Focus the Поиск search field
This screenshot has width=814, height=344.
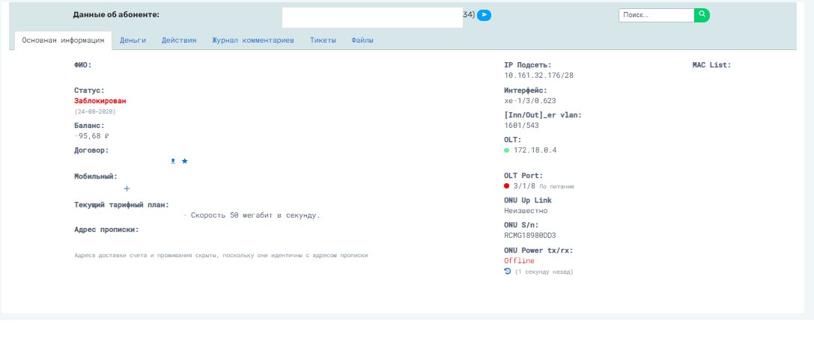click(656, 15)
